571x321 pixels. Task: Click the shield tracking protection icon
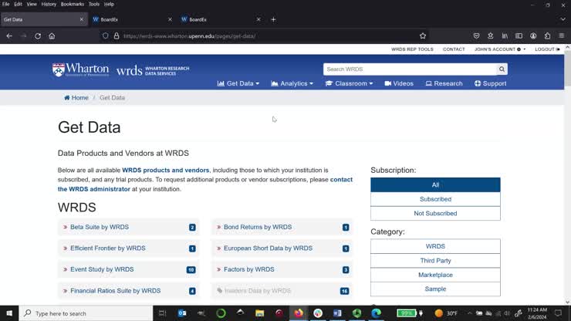pyautogui.click(x=105, y=36)
